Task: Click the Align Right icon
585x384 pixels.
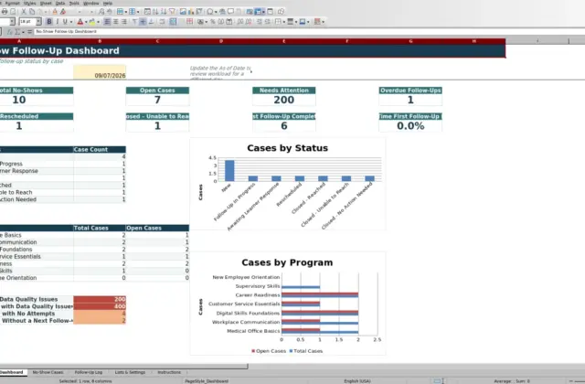Action: pos(124,22)
